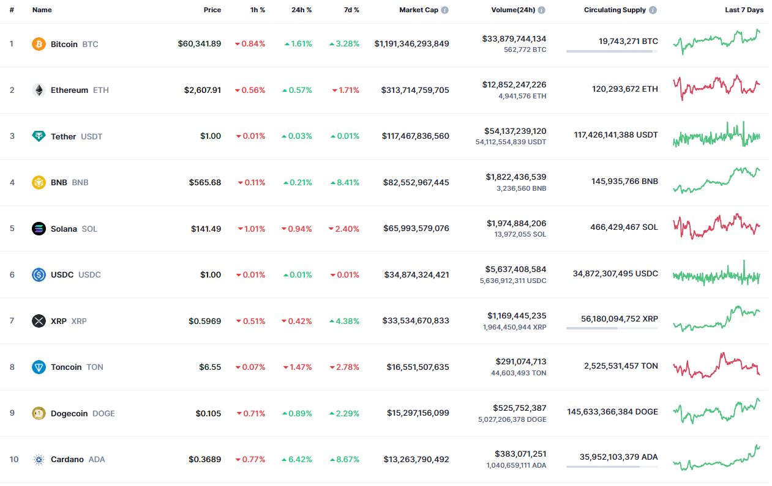772x486 pixels.
Task: Click the Cardano logo icon
Action: coord(39,459)
